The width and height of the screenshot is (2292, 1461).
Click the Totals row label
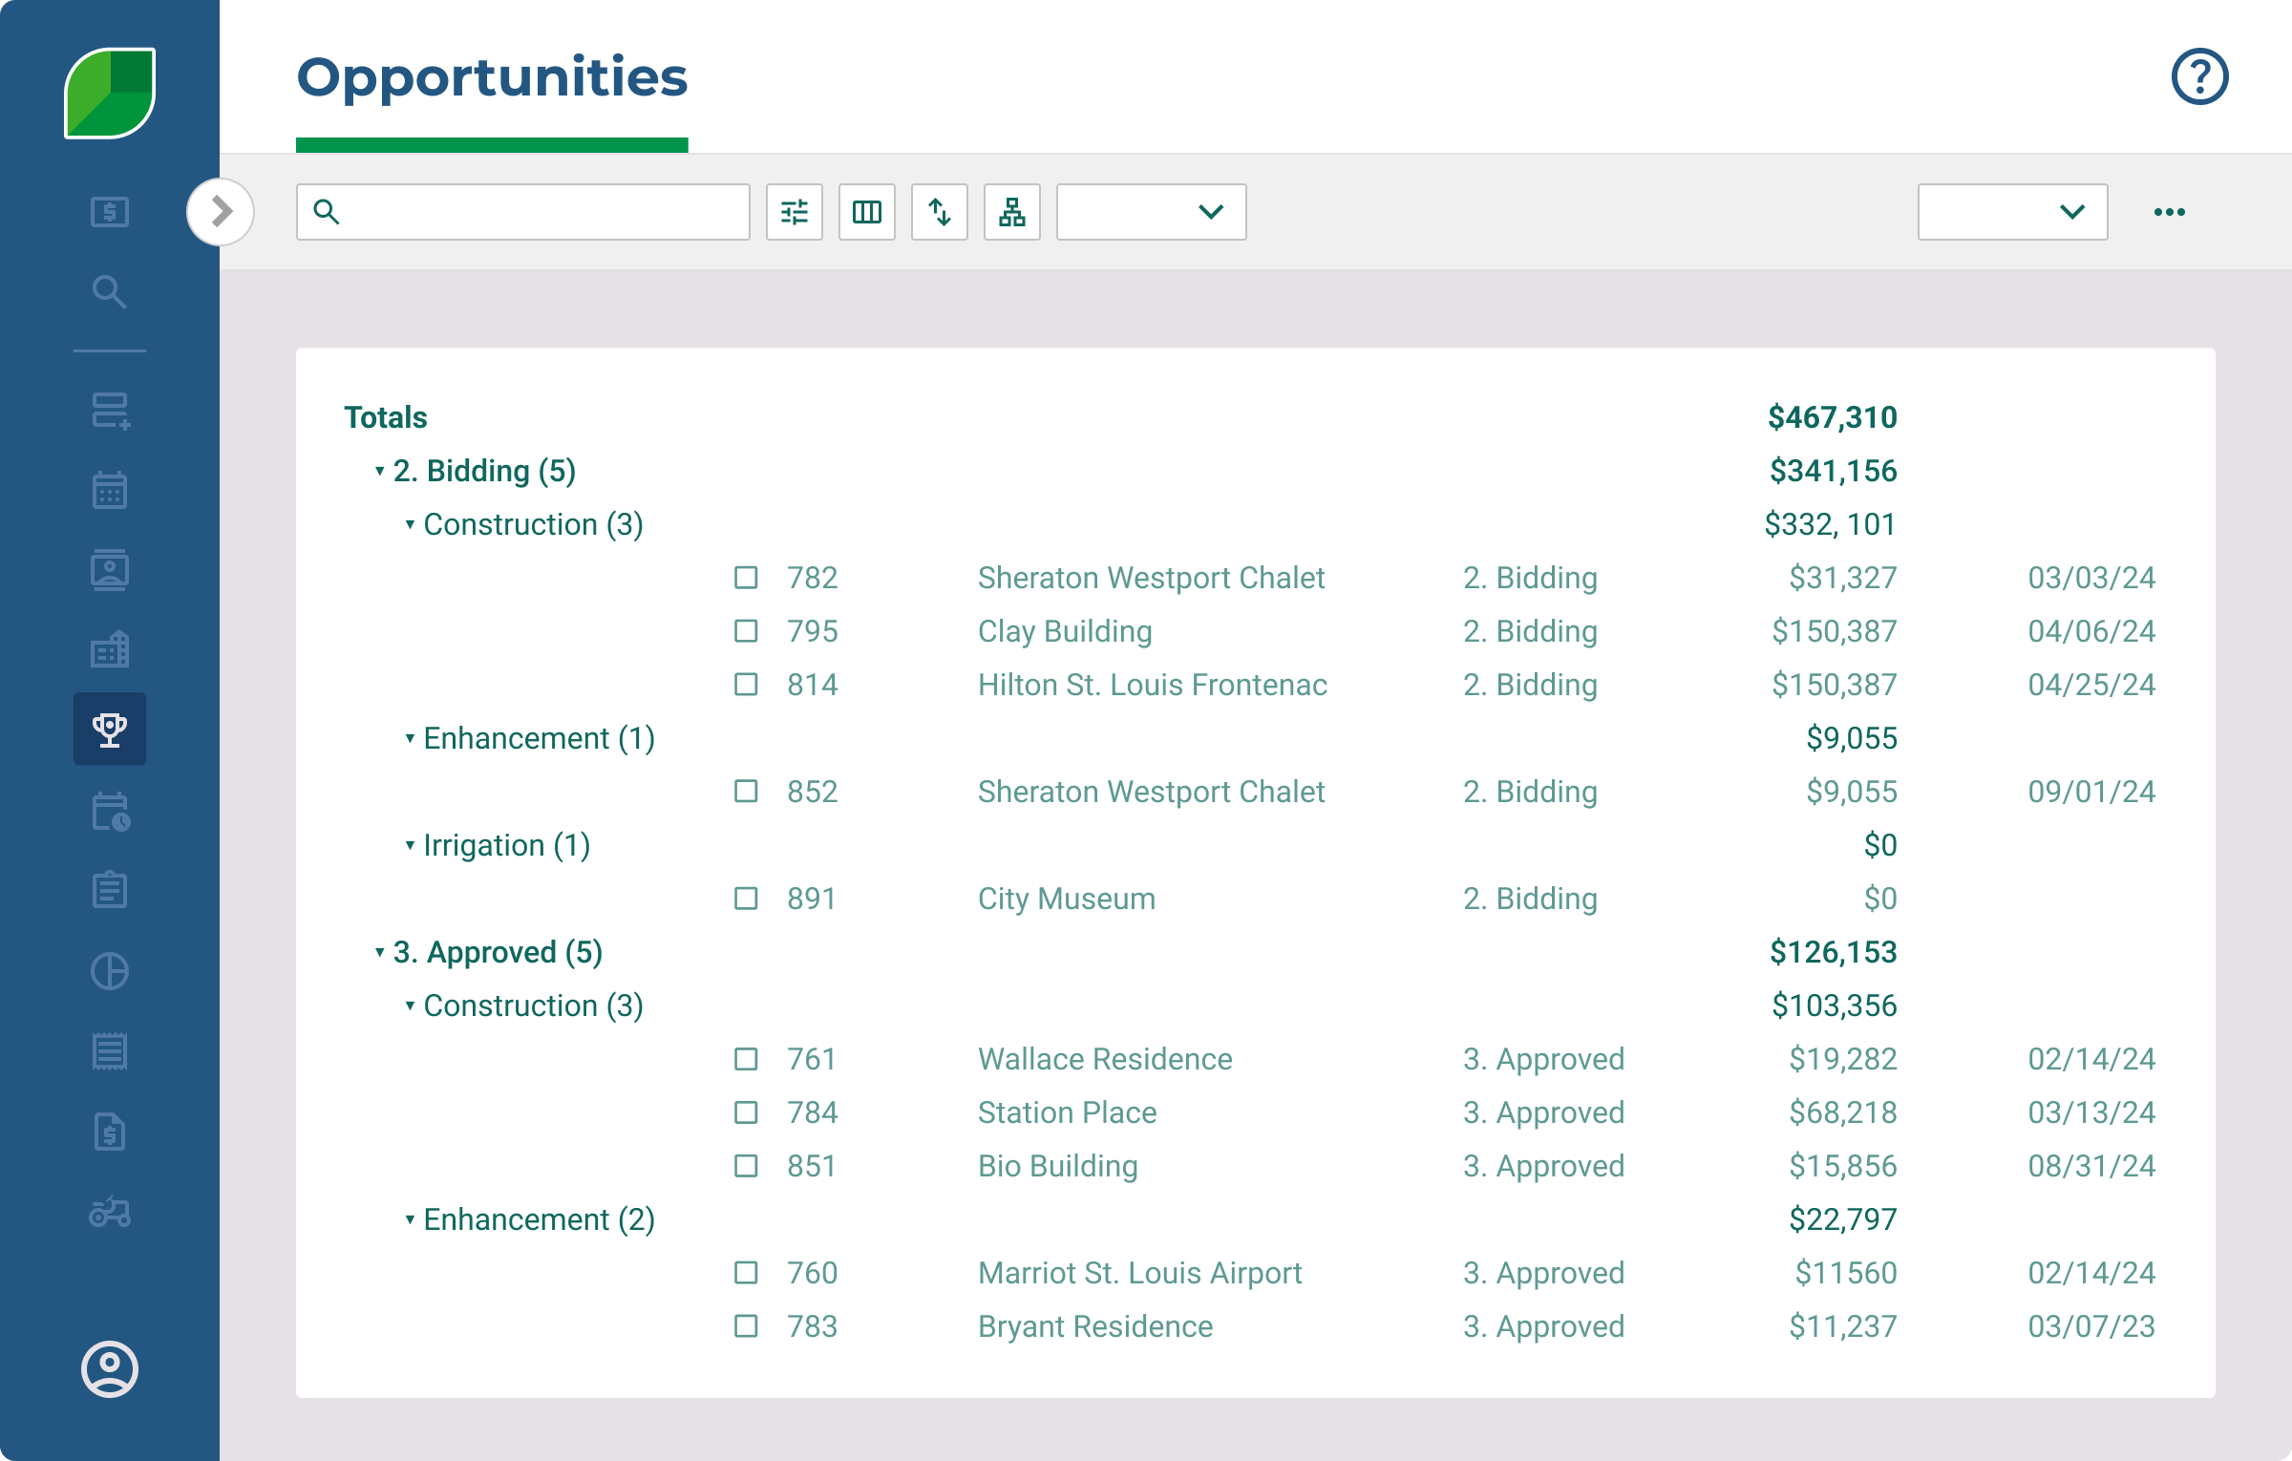click(x=386, y=417)
